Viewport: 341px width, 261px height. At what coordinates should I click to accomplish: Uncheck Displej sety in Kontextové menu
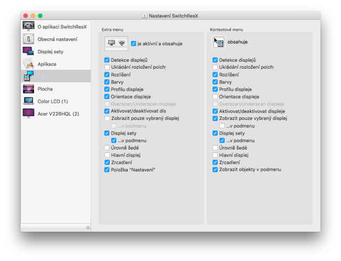(215, 133)
